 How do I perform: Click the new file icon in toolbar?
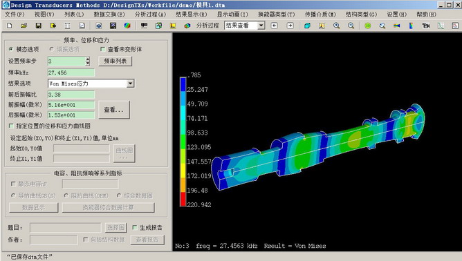[x=10, y=26]
